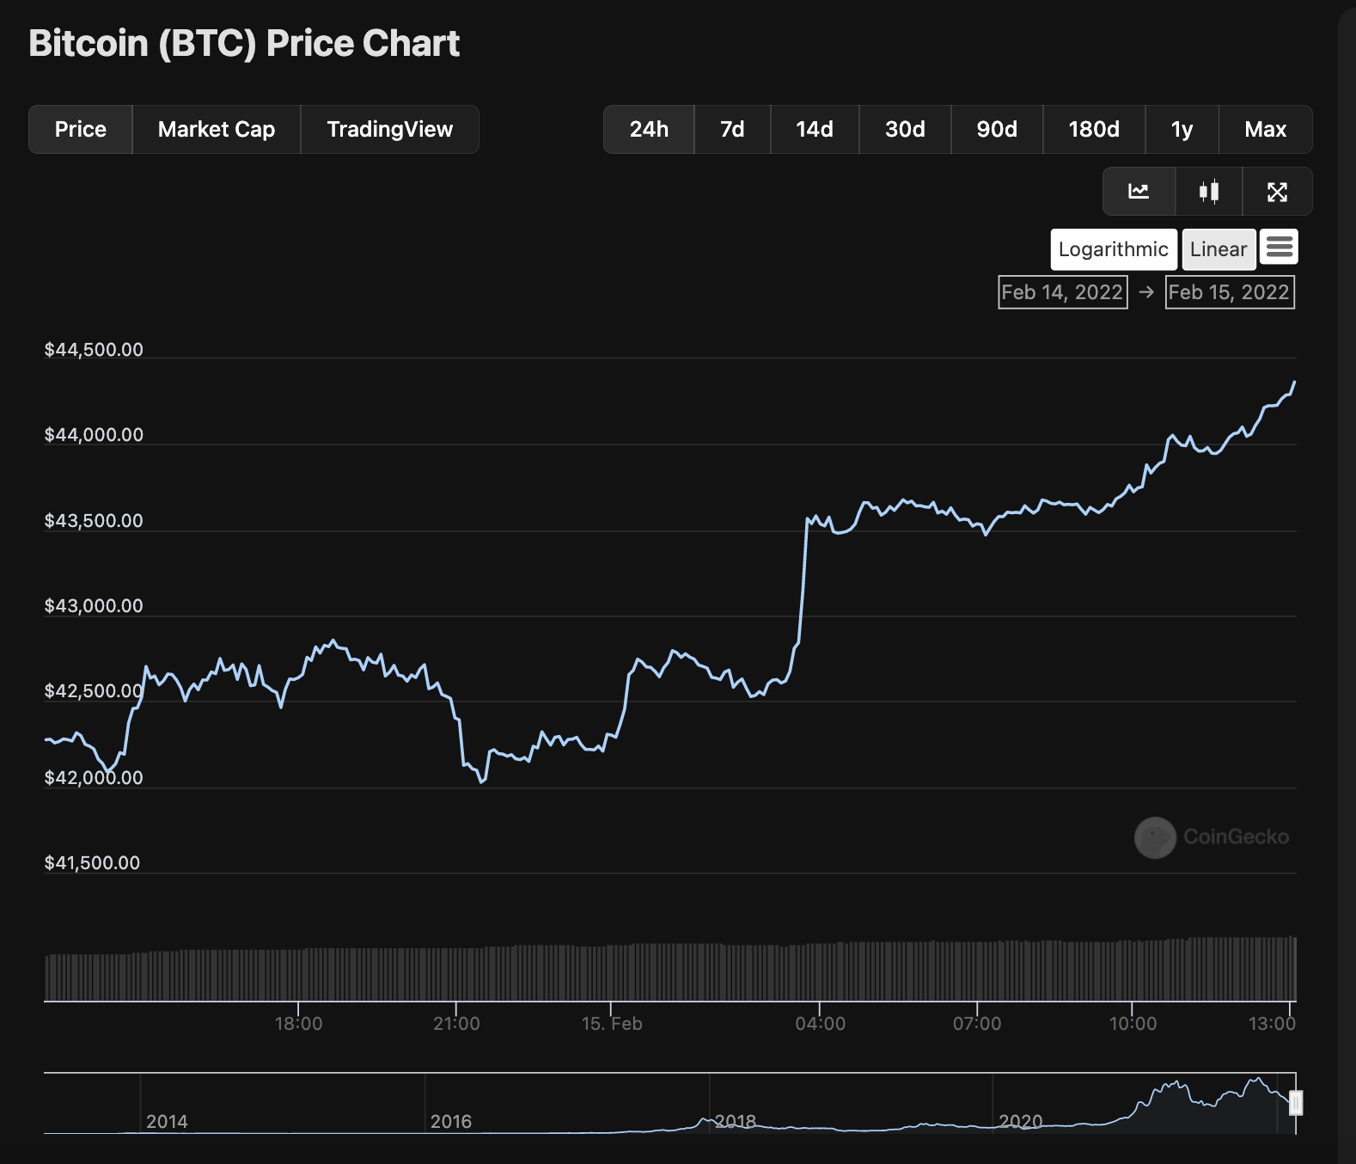Image resolution: width=1356 pixels, height=1164 pixels.
Task: Click the $43,500.00 axis label
Action: tap(94, 520)
